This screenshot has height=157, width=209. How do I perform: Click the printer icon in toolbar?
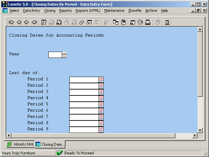tap(148, 22)
